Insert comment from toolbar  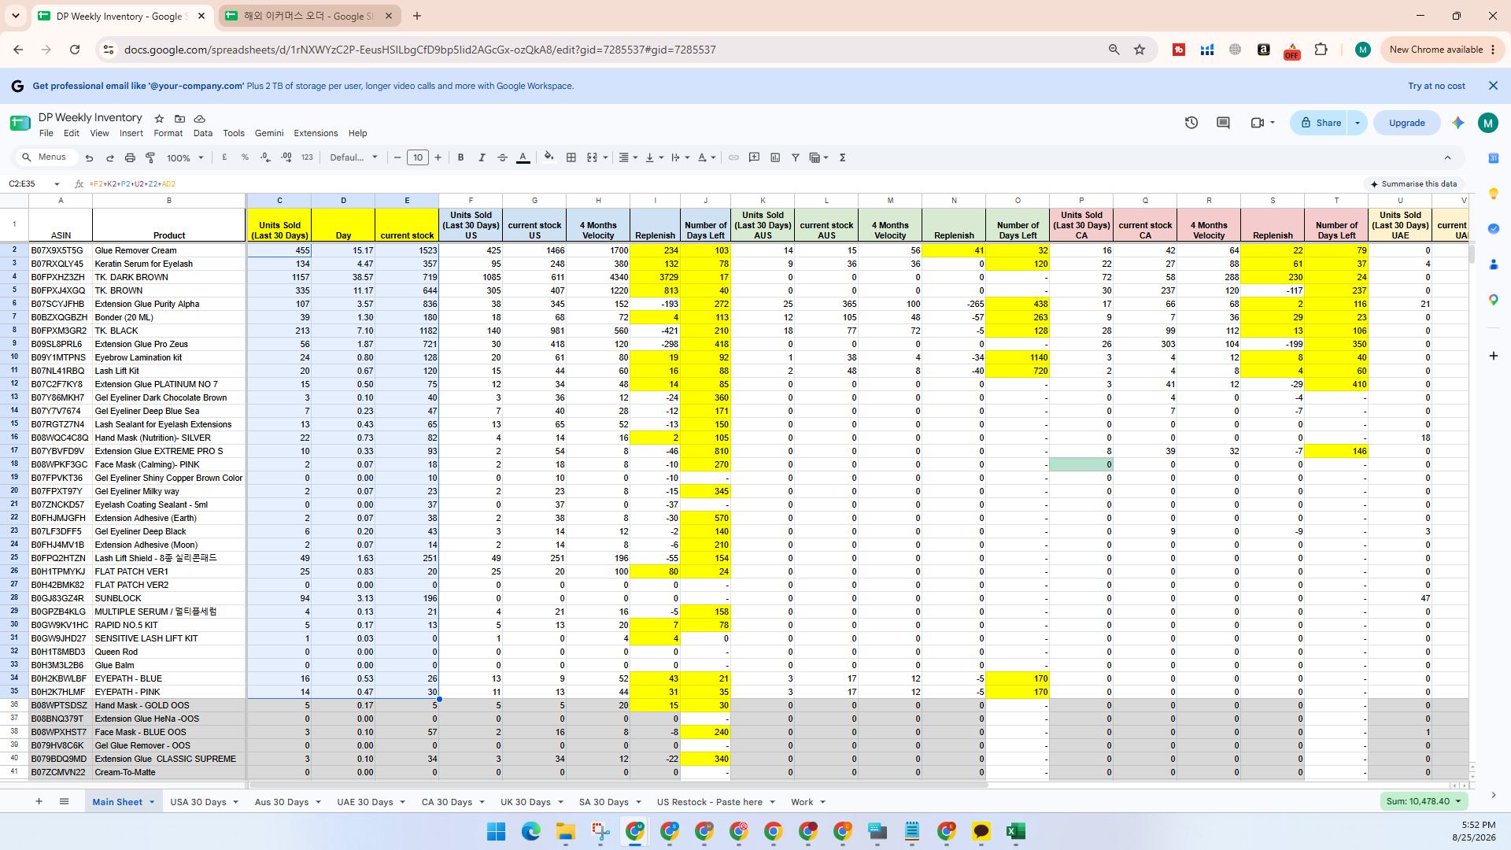[x=754, y=157]
